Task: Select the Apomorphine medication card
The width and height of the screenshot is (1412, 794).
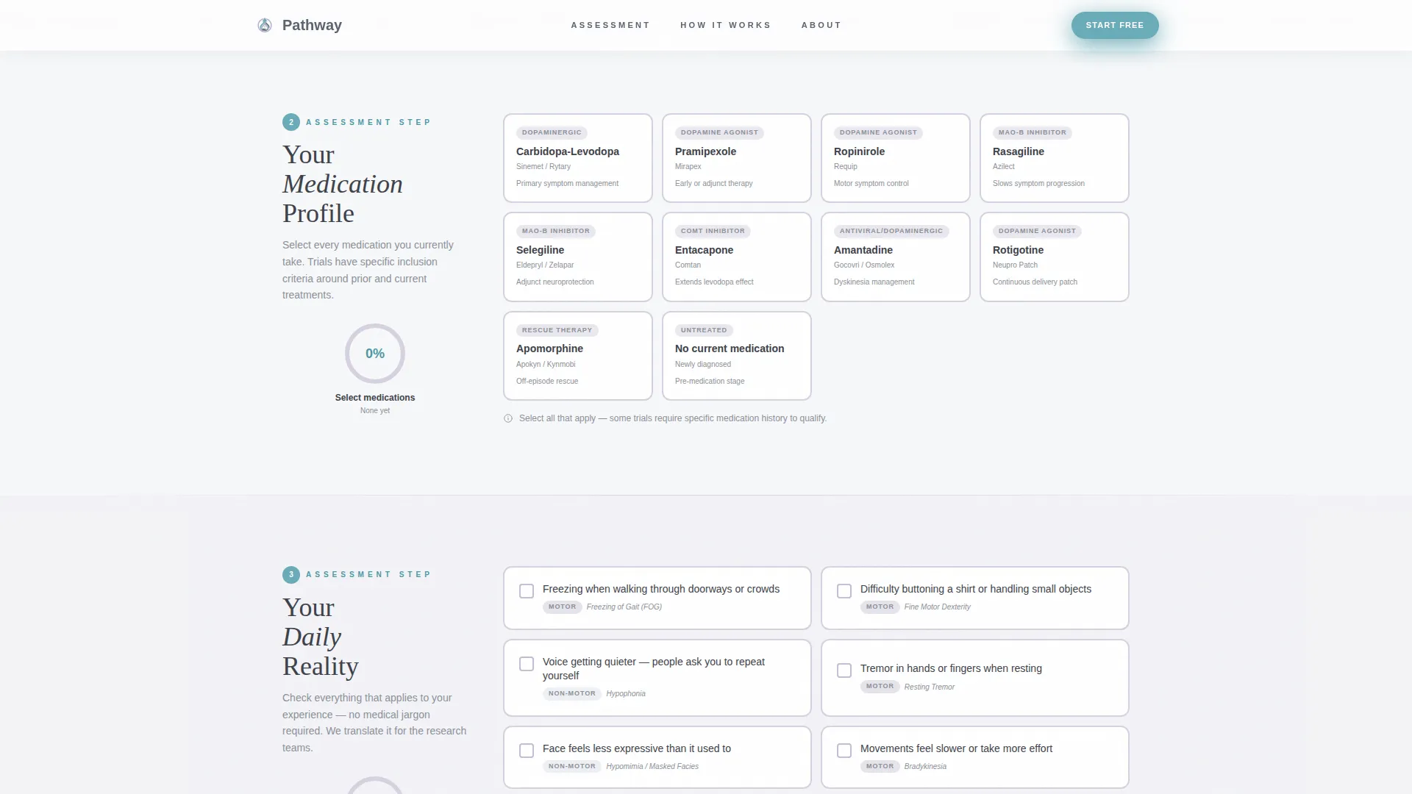Action: click(578, 356)
